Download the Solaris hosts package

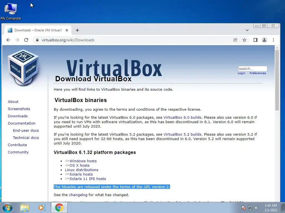[x=81, y=174]
